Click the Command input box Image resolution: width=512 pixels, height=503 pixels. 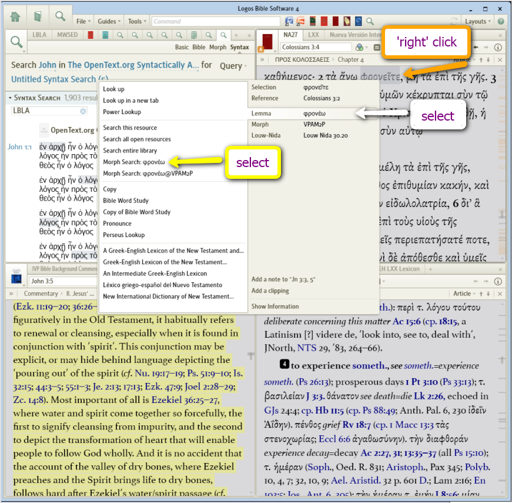[x=216, y=21]
